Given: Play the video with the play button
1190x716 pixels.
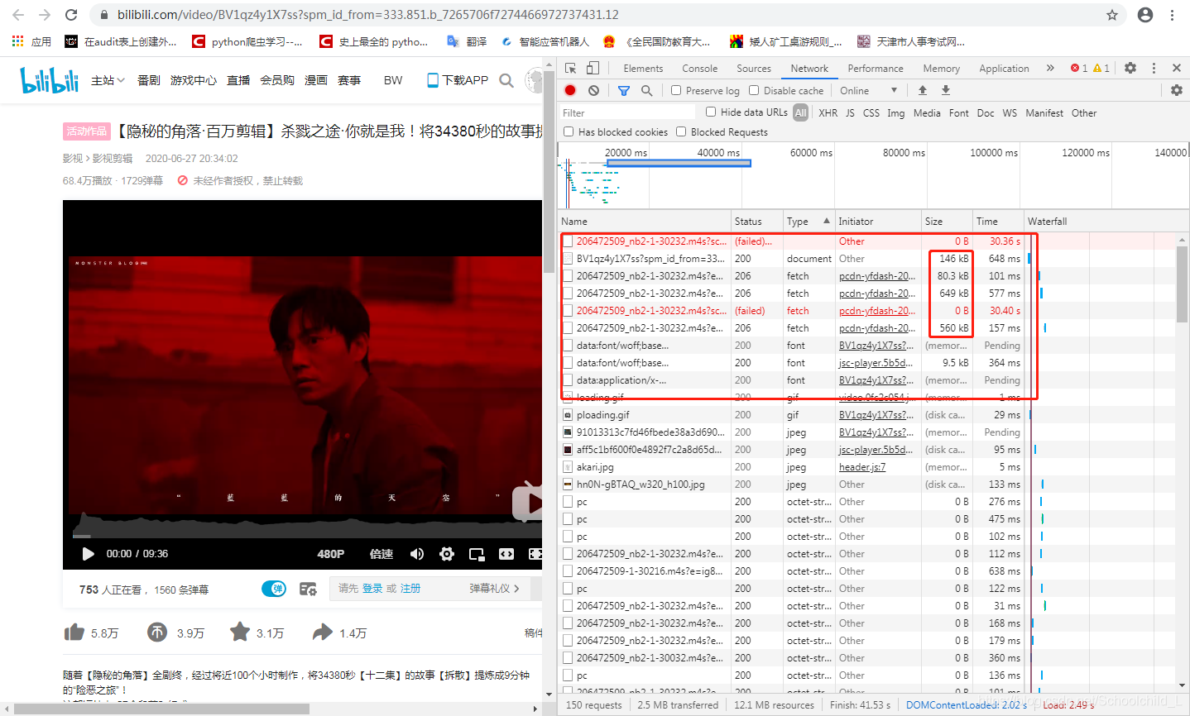Looking at the screenshot, I should click(x=88, y=554).
